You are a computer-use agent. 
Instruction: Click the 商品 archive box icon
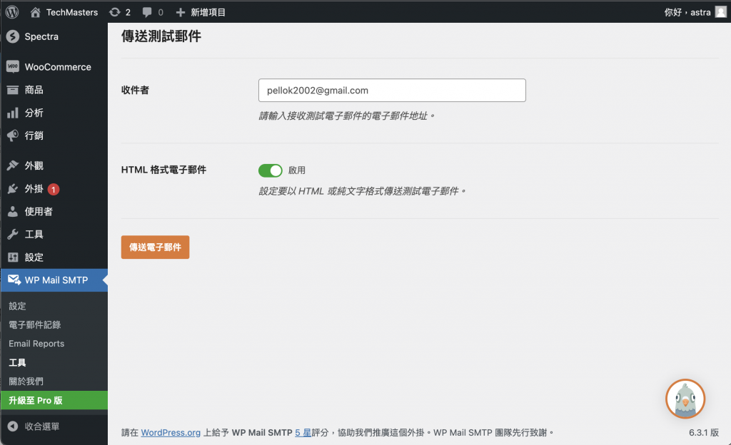[13, 90]
